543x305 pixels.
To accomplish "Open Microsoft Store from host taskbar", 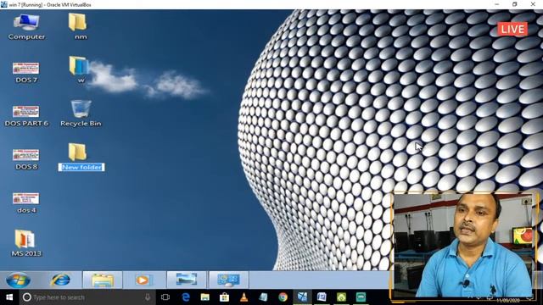I will point(224,297).
